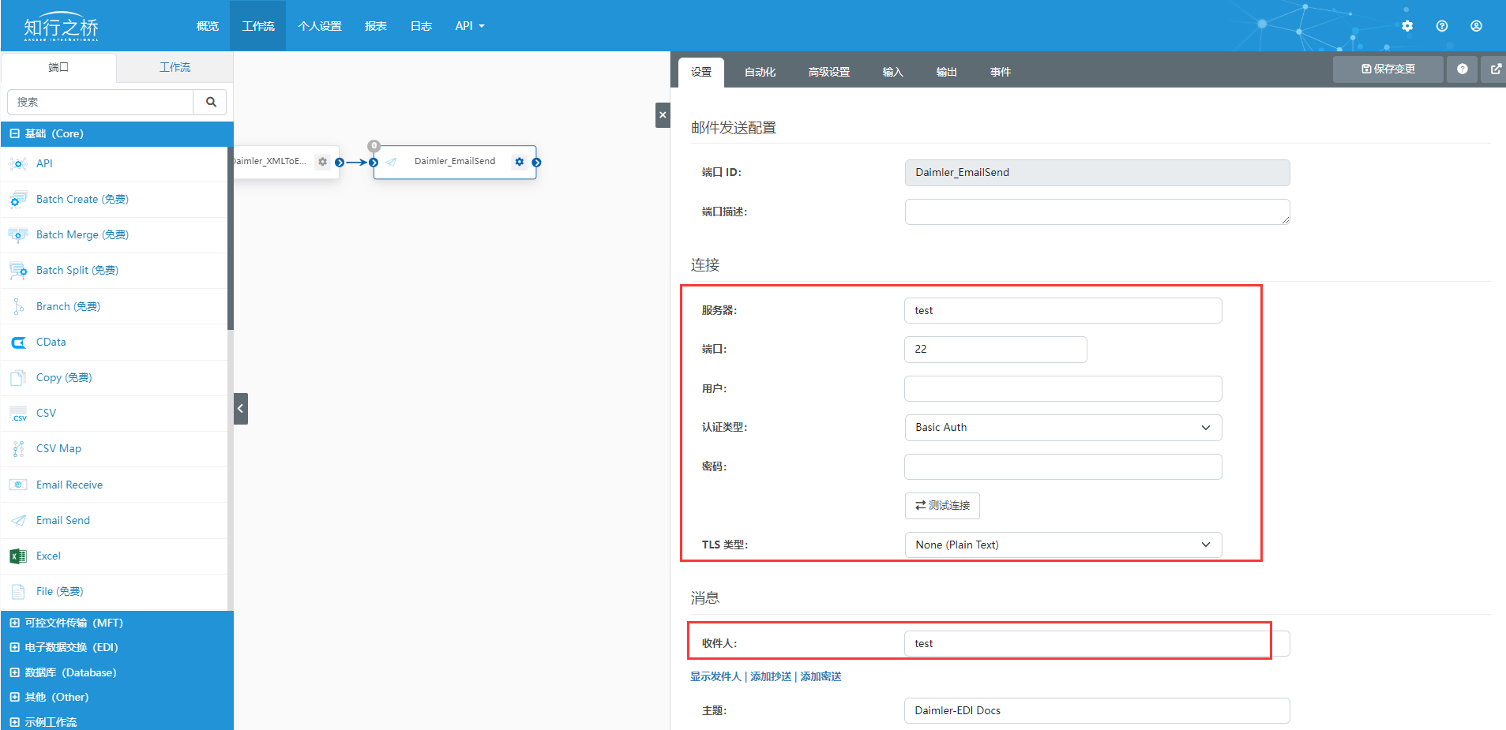Open the TLS 类型 dropdown
This screenshot has width=1506, height=730.
(x=1062, y=545)
